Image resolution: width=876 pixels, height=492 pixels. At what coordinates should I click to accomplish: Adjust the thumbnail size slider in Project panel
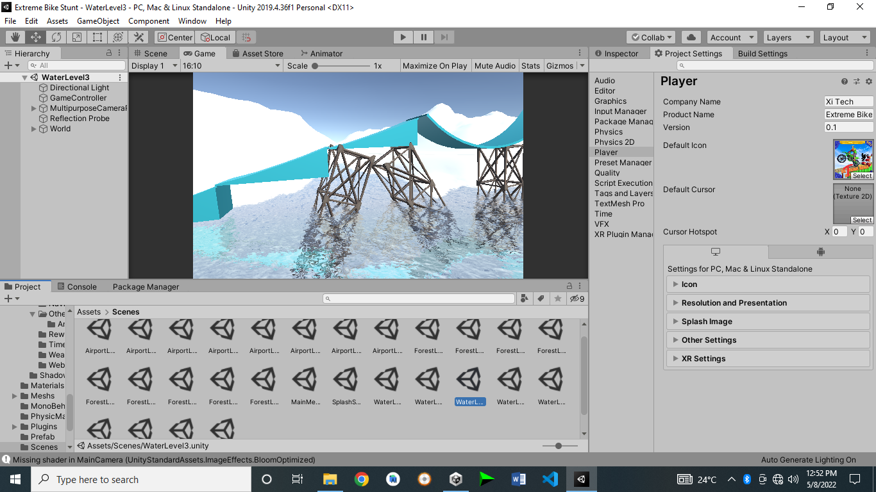tap(558, 445)
